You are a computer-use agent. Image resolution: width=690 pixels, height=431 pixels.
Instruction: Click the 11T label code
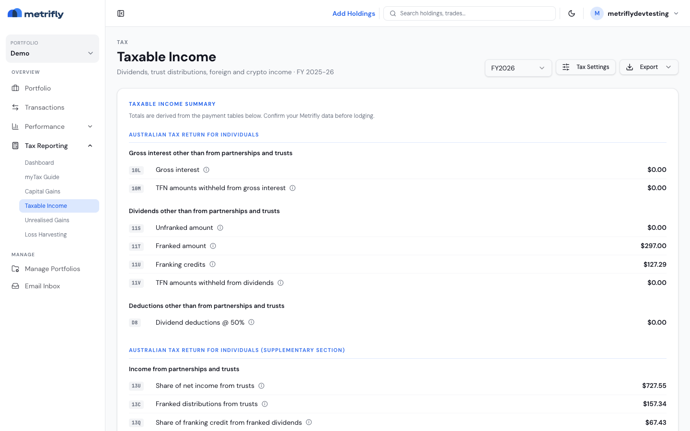coord(136,246)
